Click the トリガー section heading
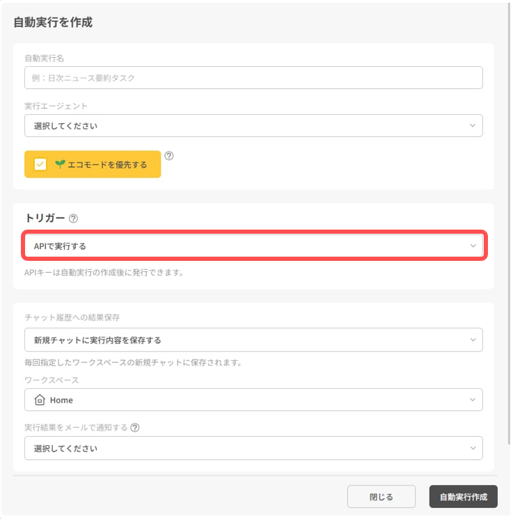This screenshot has height=519, width=513. 45,218
